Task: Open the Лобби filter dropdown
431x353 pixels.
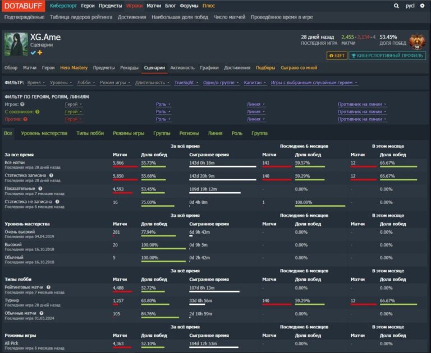Action: coord(86,82)
